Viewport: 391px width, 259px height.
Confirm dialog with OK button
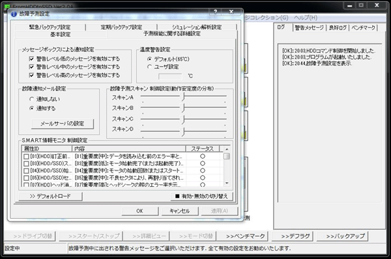(139, 211)
